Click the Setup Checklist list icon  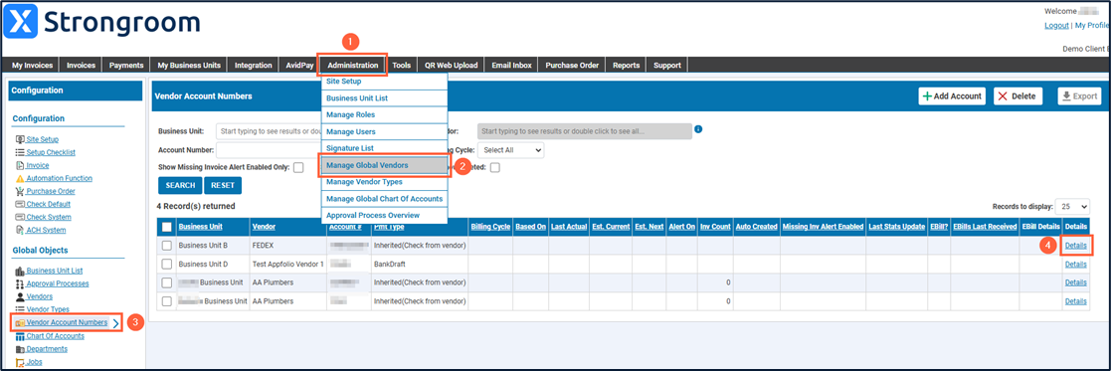tap(20, 152)
